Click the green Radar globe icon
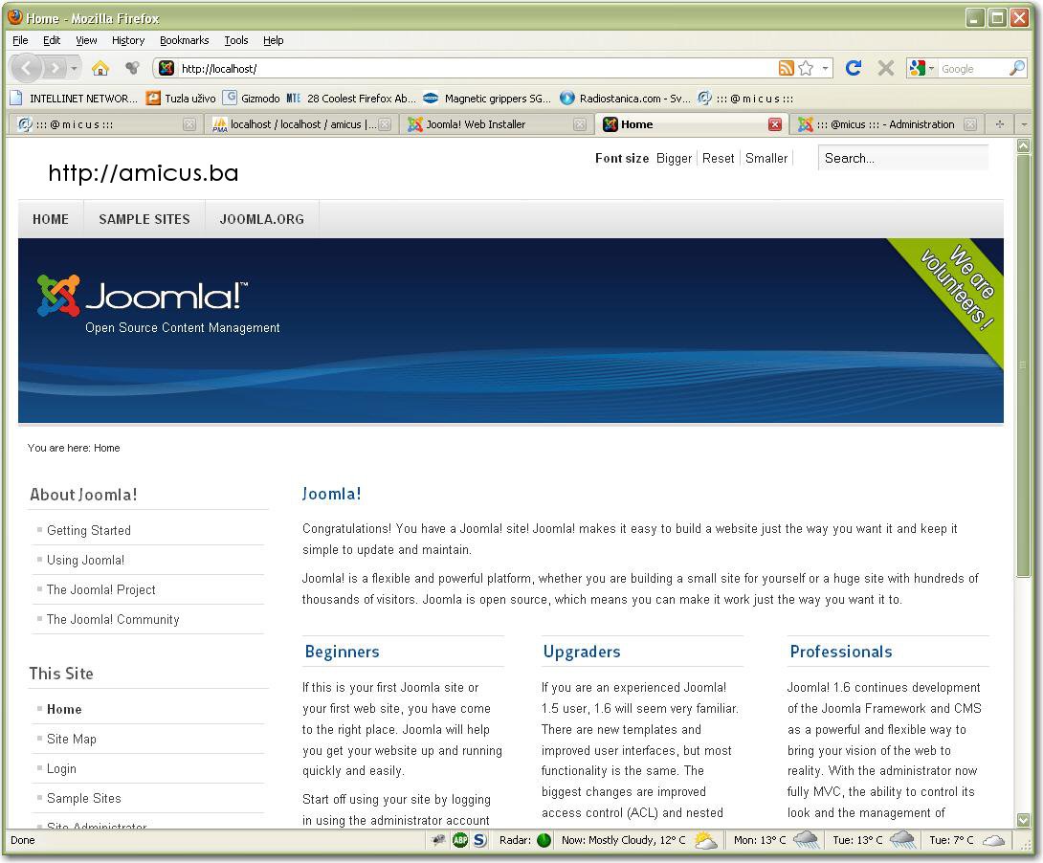1043x863 pixels. pos(544,840)
